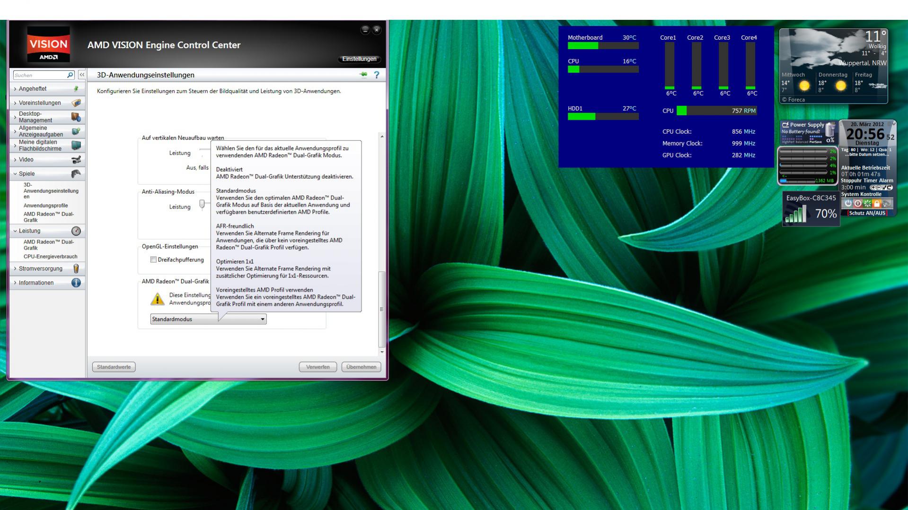Screen dimensions: 908x510
Task: Expand the Informationen category
Action: click(x=47, y=283)
